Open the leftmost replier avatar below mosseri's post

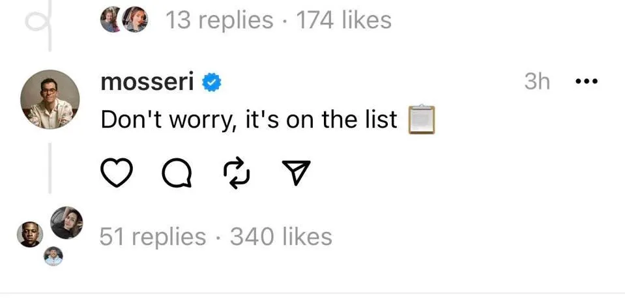click(30, 235)
